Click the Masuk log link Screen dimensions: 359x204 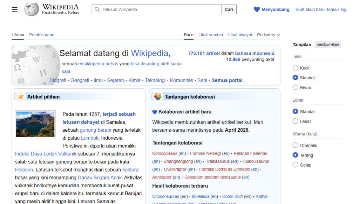[337, 9]
